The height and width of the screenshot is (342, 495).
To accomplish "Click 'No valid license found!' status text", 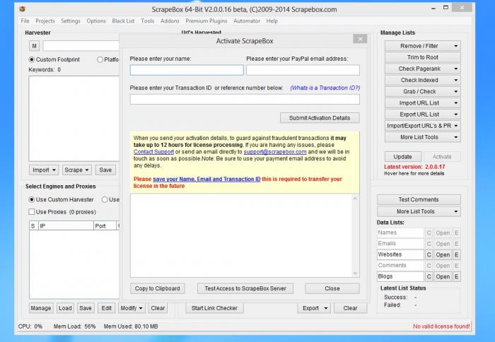I will tap(441, 326).
